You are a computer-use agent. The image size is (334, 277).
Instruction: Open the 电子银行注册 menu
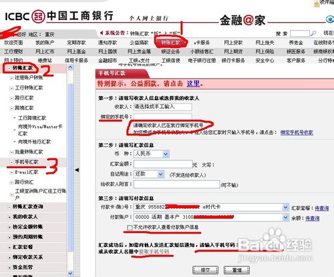tap(202, 60)
